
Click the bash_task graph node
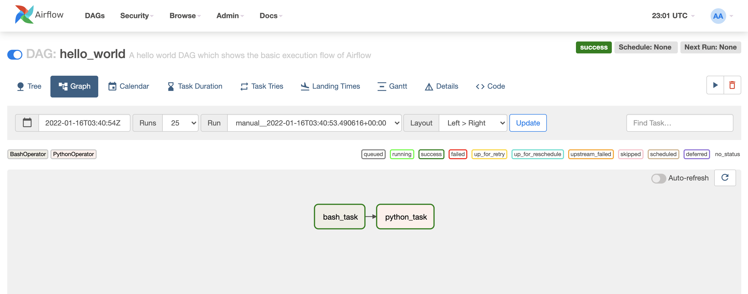(x=340, y=217)
